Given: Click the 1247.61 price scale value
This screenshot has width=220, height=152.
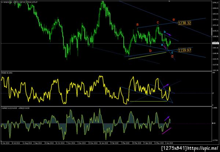Looking at the screenshot, I should pyautogui.click(x=215, y=19).
